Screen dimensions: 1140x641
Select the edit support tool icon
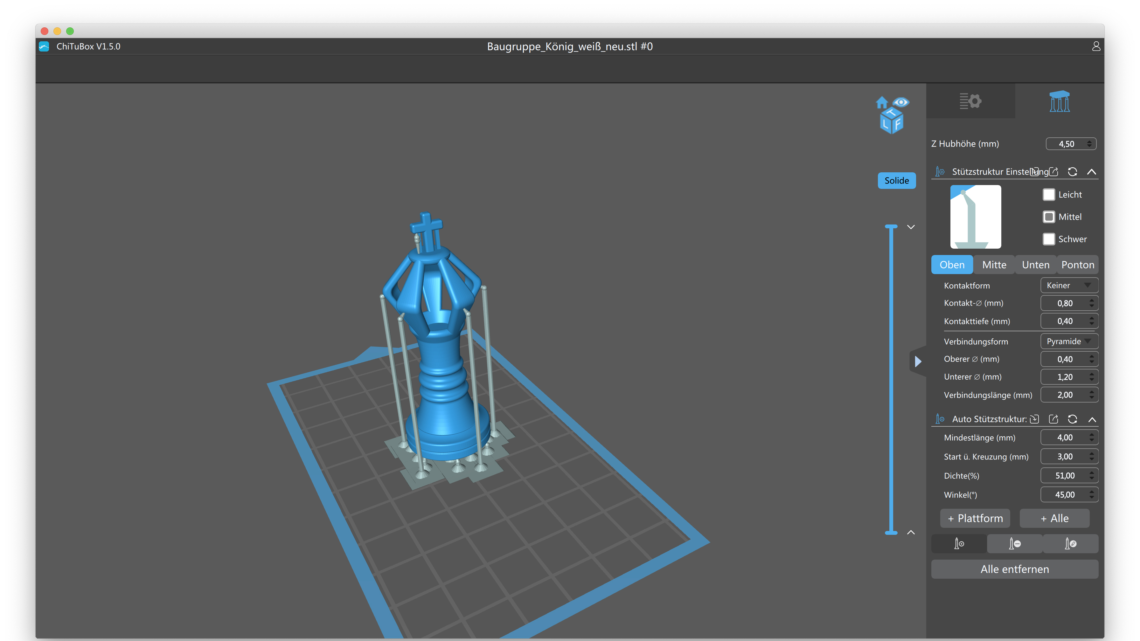click(x=1070, y=543)
